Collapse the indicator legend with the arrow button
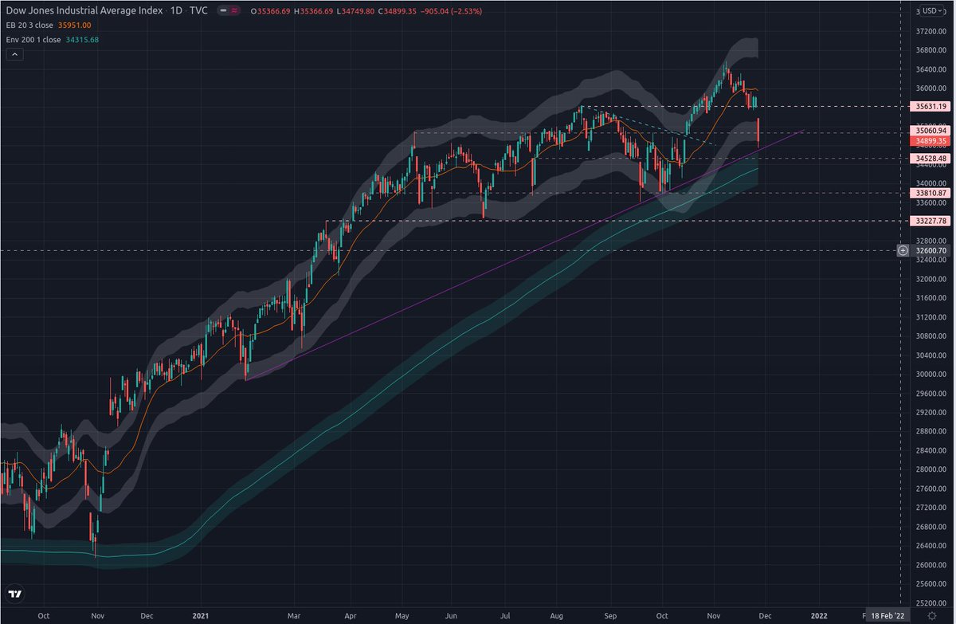 click(14, 54)
